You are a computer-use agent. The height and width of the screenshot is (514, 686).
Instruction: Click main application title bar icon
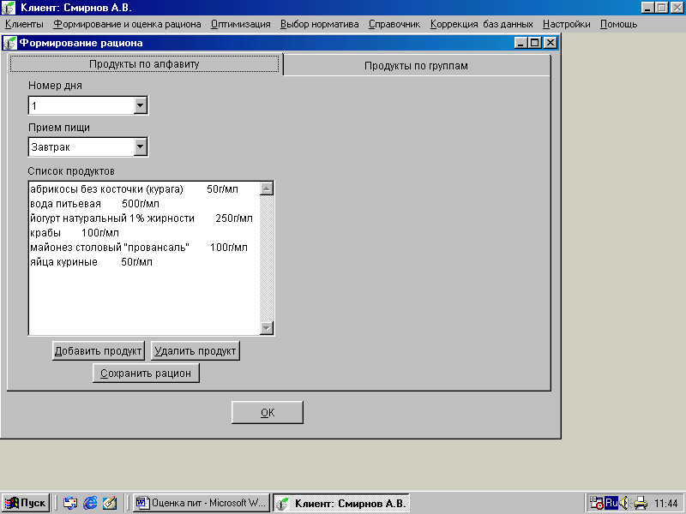coord(9,8)
